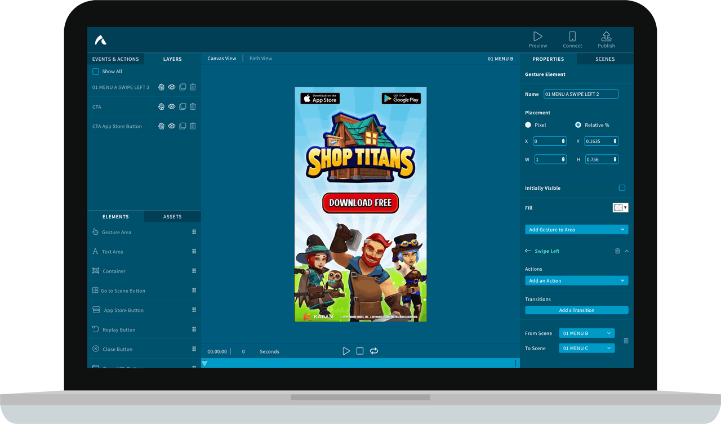Click the Close Button element icon

[x=96, y=349]
